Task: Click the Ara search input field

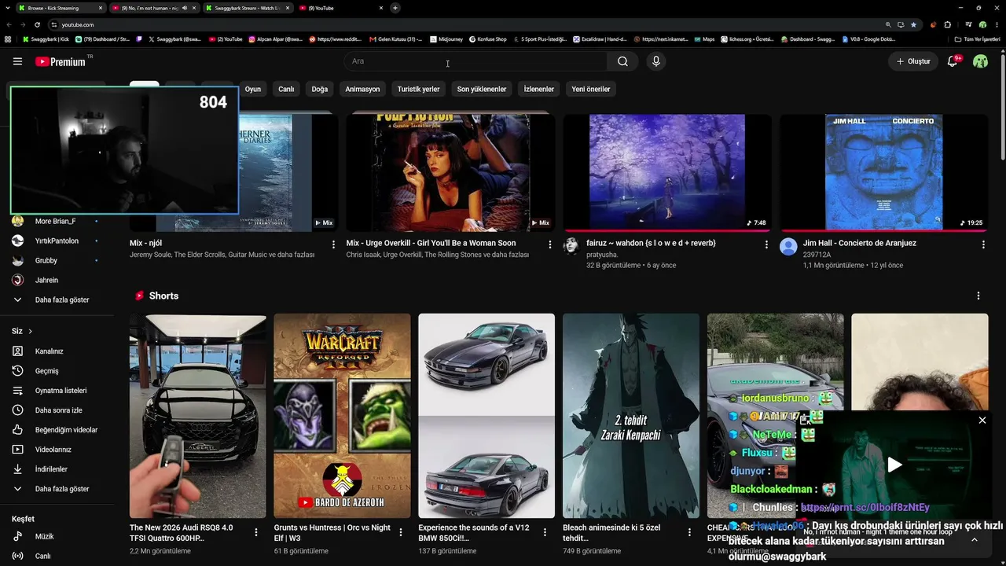Action: (x=475, y=61)
